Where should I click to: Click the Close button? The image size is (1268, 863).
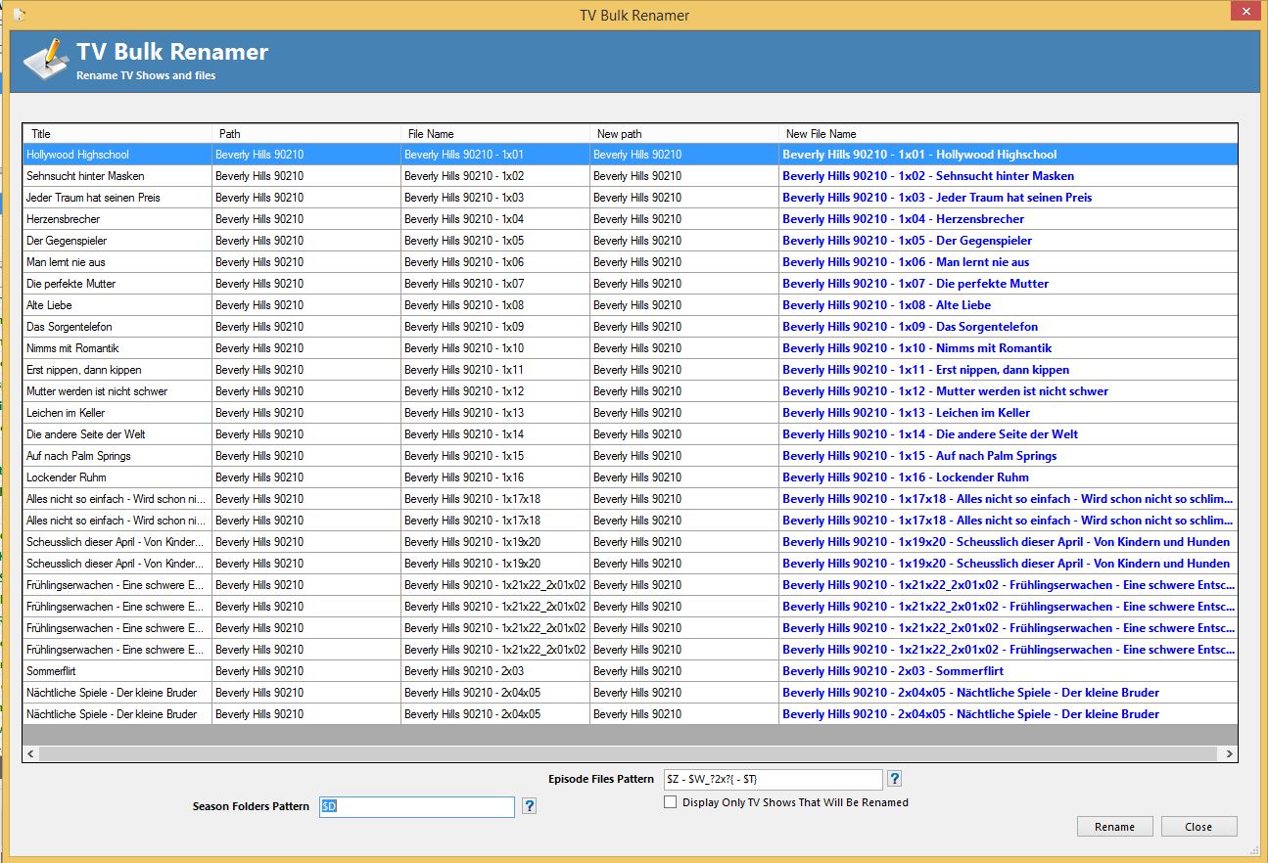[x=1198, y=827]
